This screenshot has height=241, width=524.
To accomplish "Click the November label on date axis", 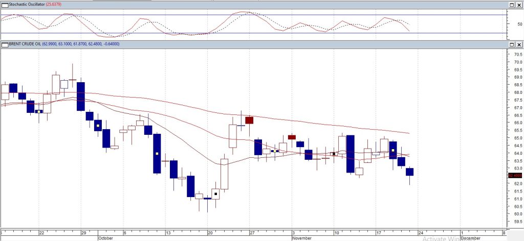I will 302,238.
